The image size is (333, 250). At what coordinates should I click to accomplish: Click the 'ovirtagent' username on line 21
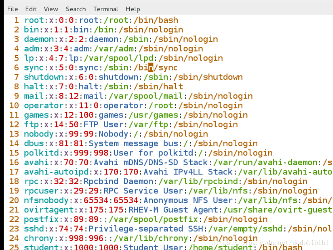point(49,210)
